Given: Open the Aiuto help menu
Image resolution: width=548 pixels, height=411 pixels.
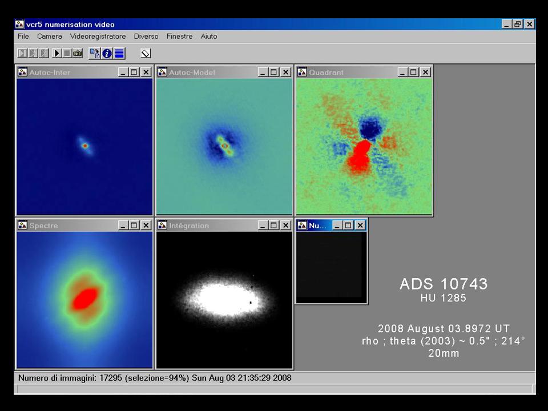Looking at the screenshot, I should pos(209,36).
